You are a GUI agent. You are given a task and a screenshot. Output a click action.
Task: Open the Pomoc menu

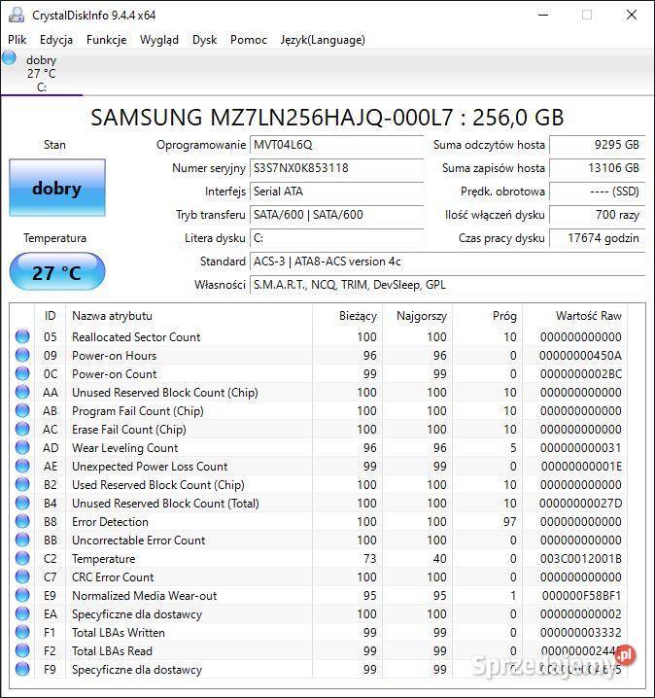(248, 40)
